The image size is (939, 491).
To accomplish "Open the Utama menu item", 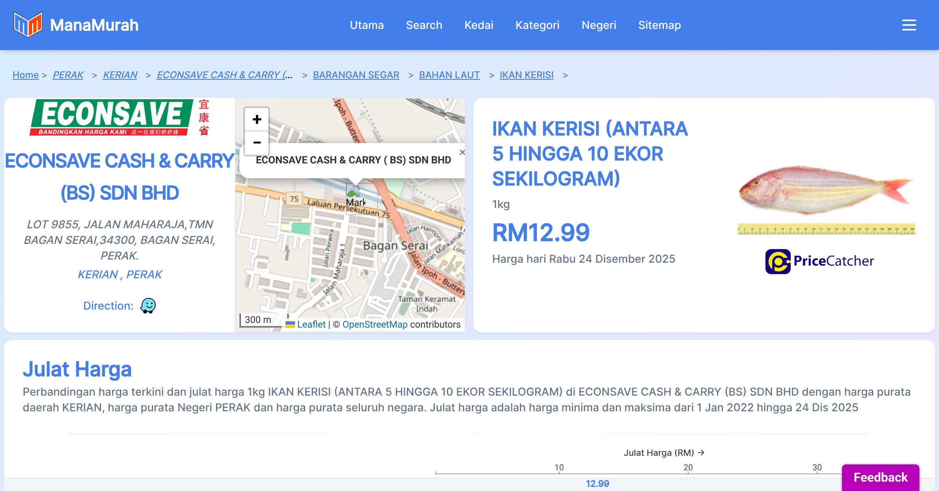I will 367,25.
